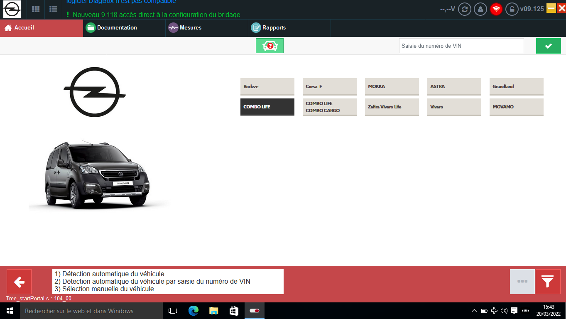Click the airplane mode tray icon
Image resolution: width=566 pixels, height=319 pixels.
click(494, 311)
